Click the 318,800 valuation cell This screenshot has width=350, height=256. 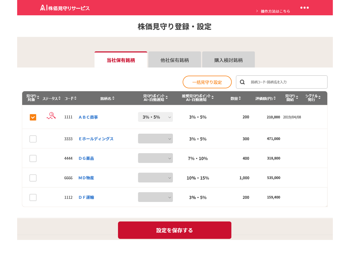273,158
